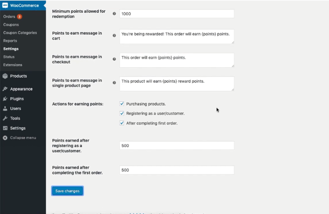This screenshot has width=329, height=214.
Task: Open Orders submenu item
Action: [9, 16]
